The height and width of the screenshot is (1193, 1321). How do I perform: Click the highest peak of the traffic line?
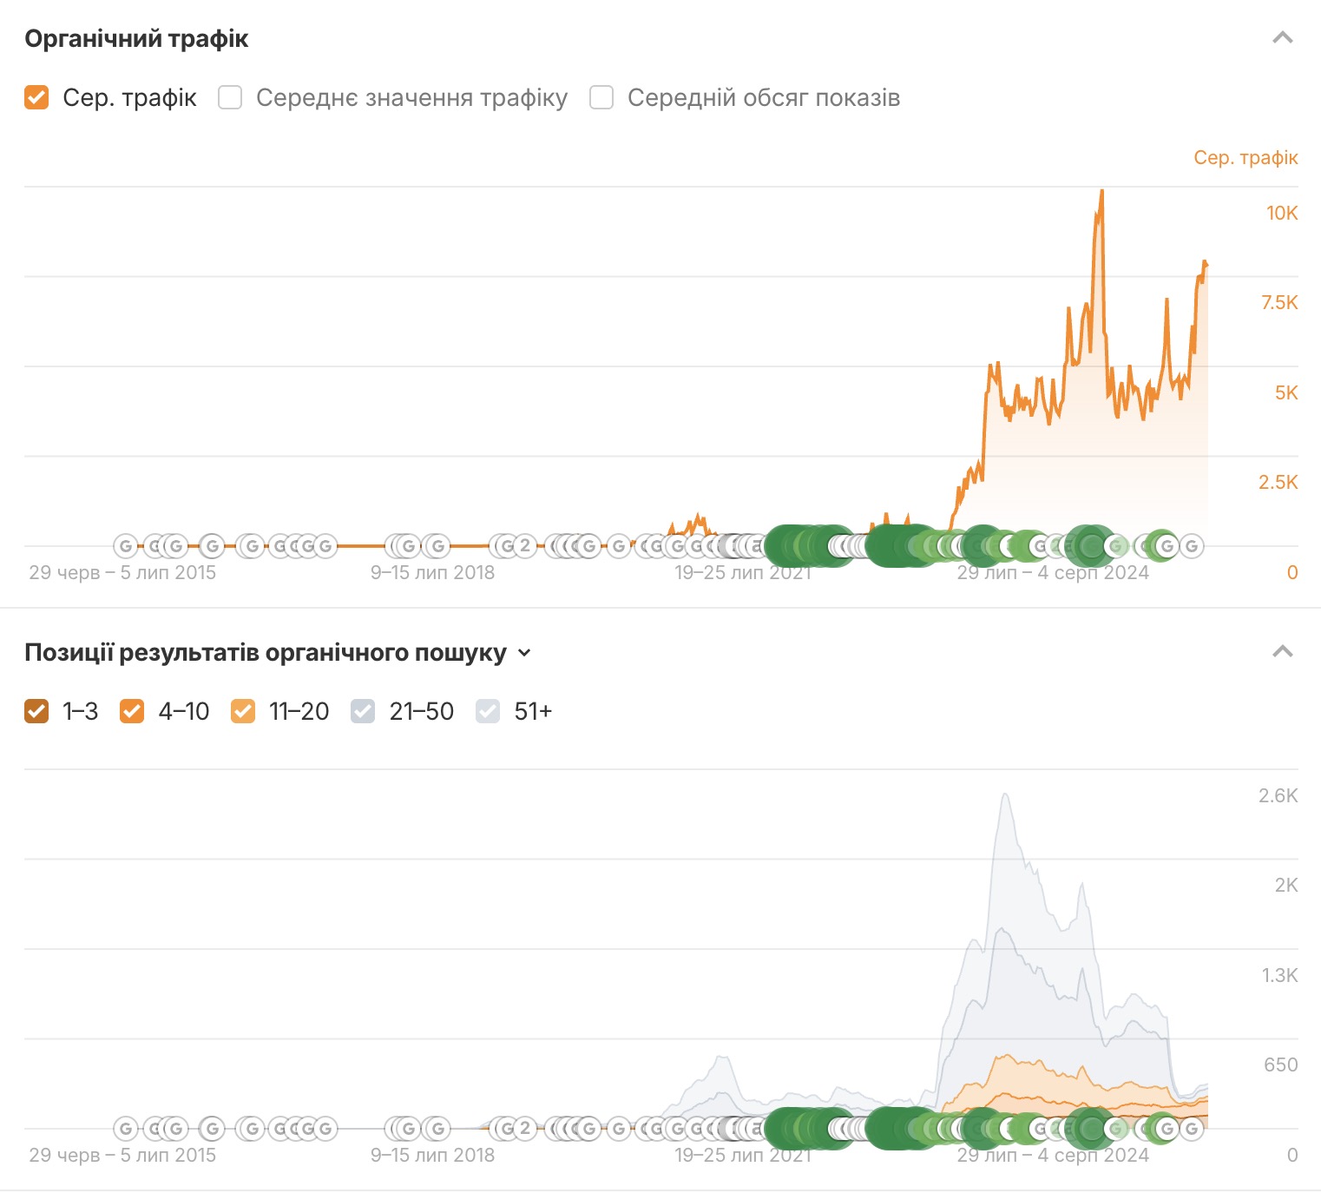coord(1101,191)
